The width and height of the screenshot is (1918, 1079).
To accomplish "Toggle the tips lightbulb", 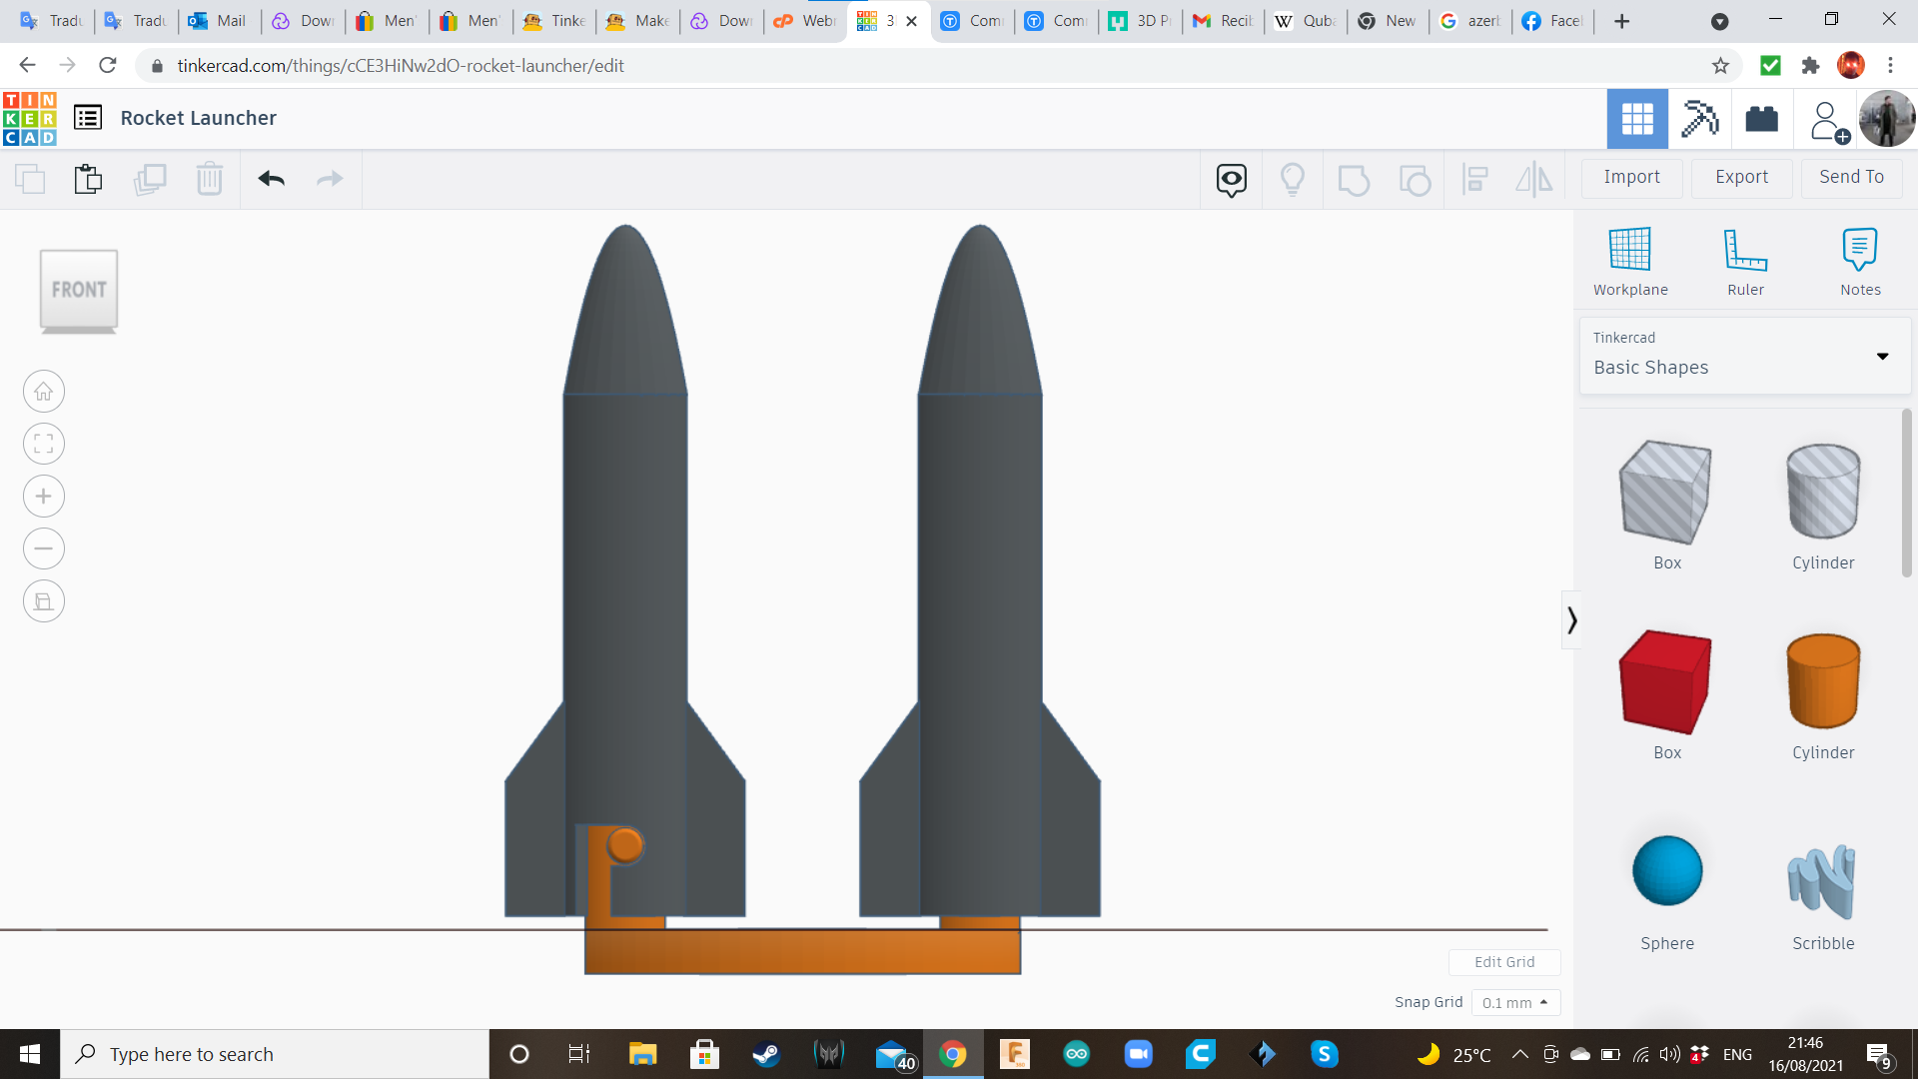I will coord(1293,179).
